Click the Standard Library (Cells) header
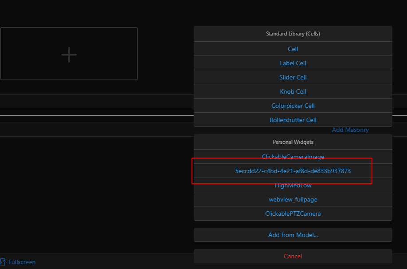 pos(293,34)
